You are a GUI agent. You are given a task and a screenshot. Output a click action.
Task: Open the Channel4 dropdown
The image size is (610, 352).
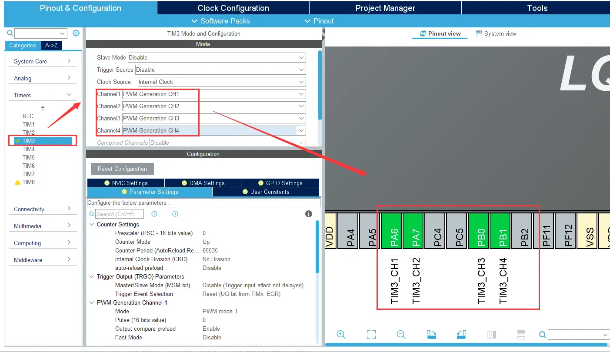[301, 130]
